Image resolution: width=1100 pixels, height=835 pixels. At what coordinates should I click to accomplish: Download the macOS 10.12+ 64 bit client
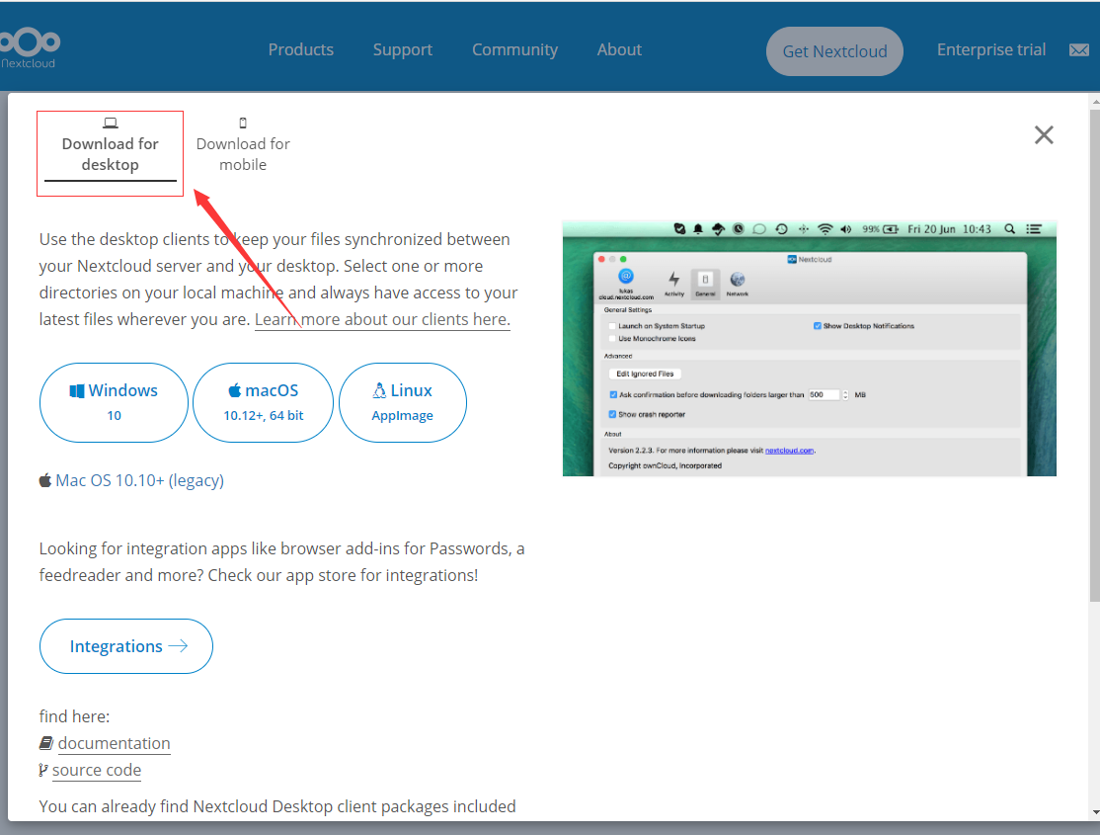coord(263,402)
